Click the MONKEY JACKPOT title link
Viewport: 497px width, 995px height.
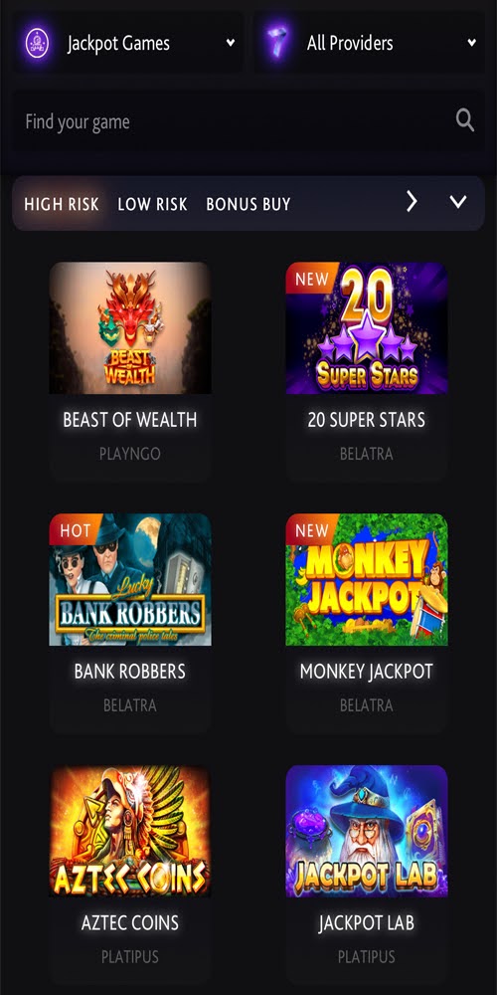tap(367, 672)
